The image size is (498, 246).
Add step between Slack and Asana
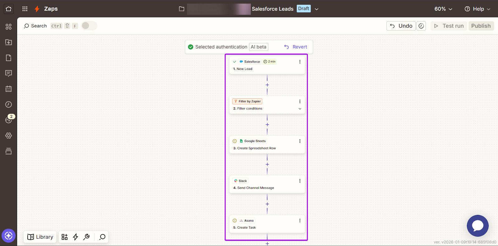pyautogui.click(x=267, y=204)
